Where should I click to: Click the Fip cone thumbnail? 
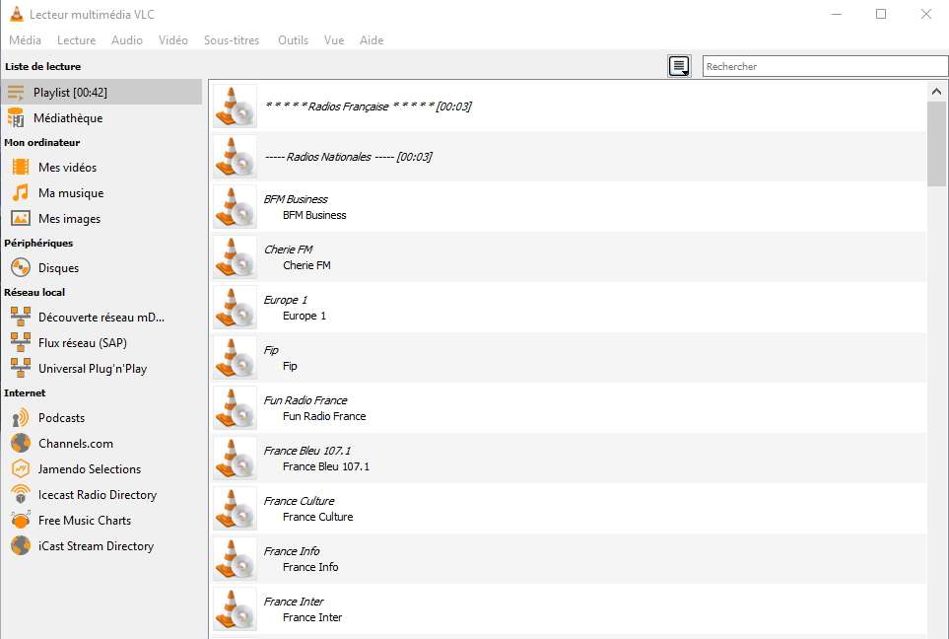tap(235, 358)
